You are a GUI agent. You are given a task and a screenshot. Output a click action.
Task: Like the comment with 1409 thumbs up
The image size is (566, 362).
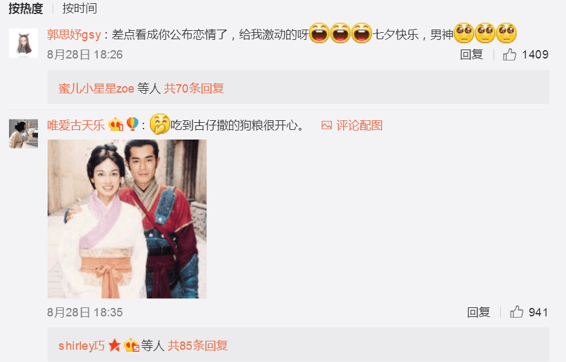pyautogui.click(x=509, y=55)
